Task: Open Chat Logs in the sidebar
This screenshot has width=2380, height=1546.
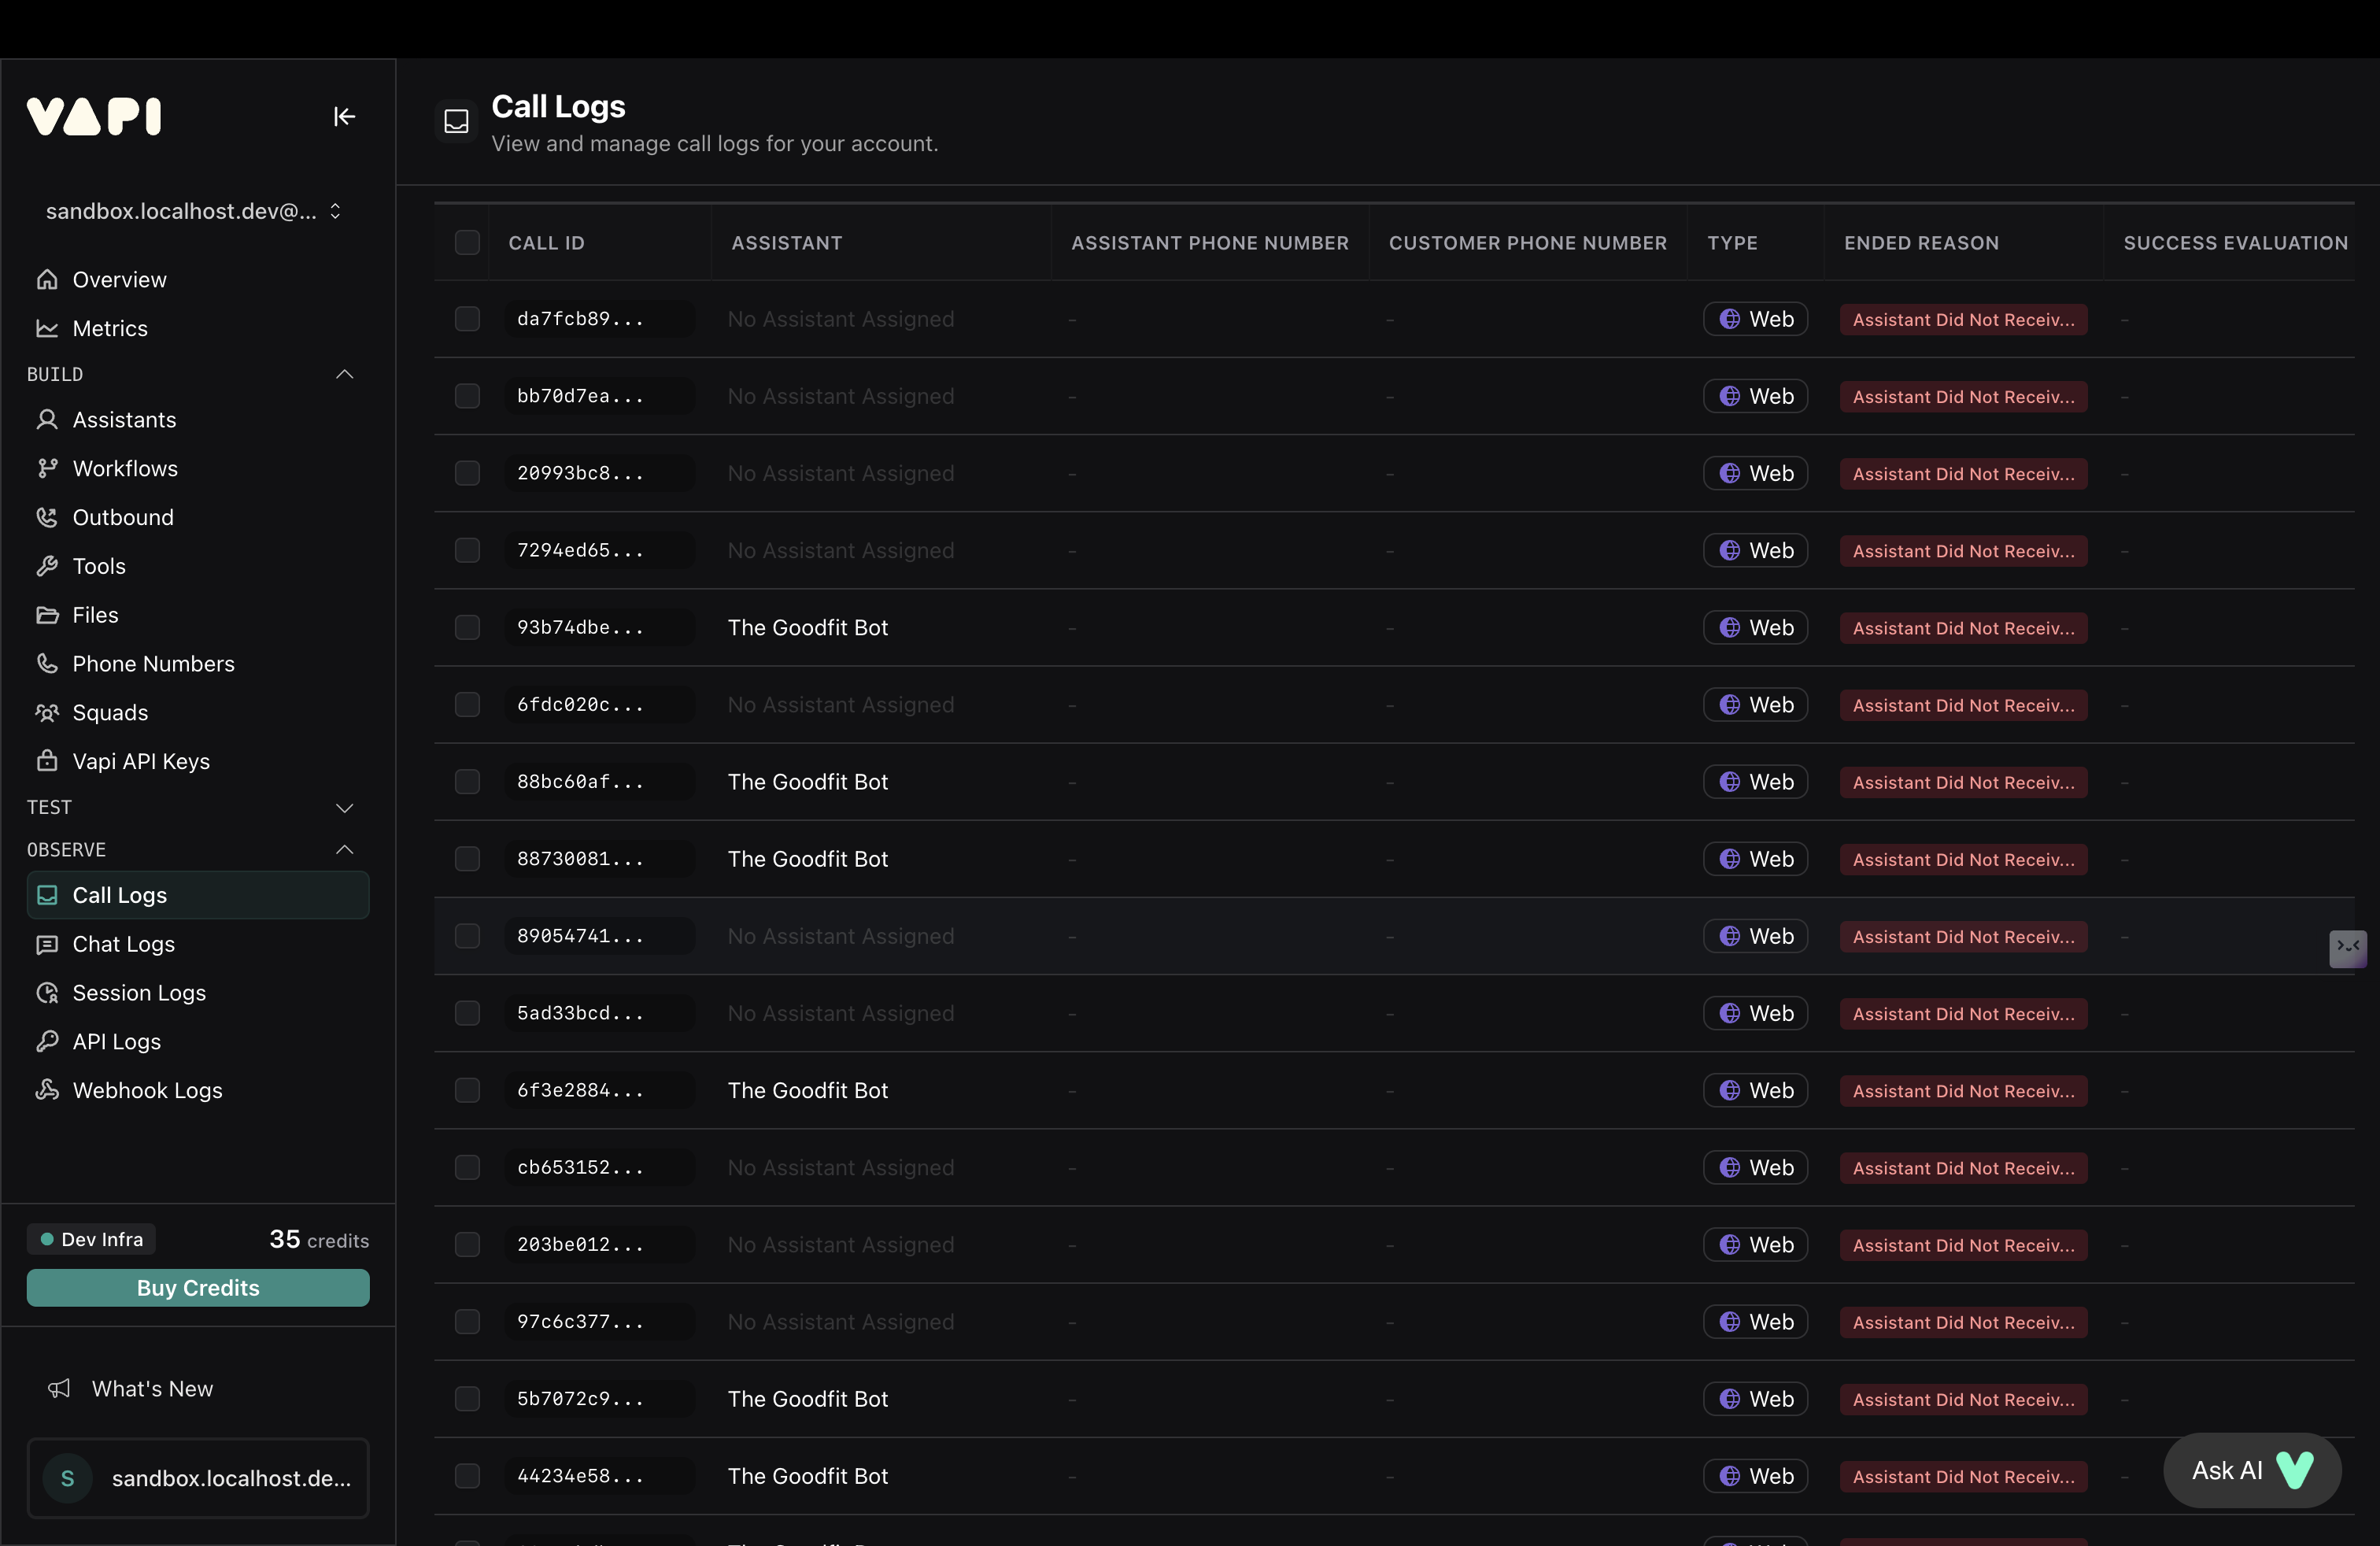Action: pyautogui.click(x=123, y=944)
